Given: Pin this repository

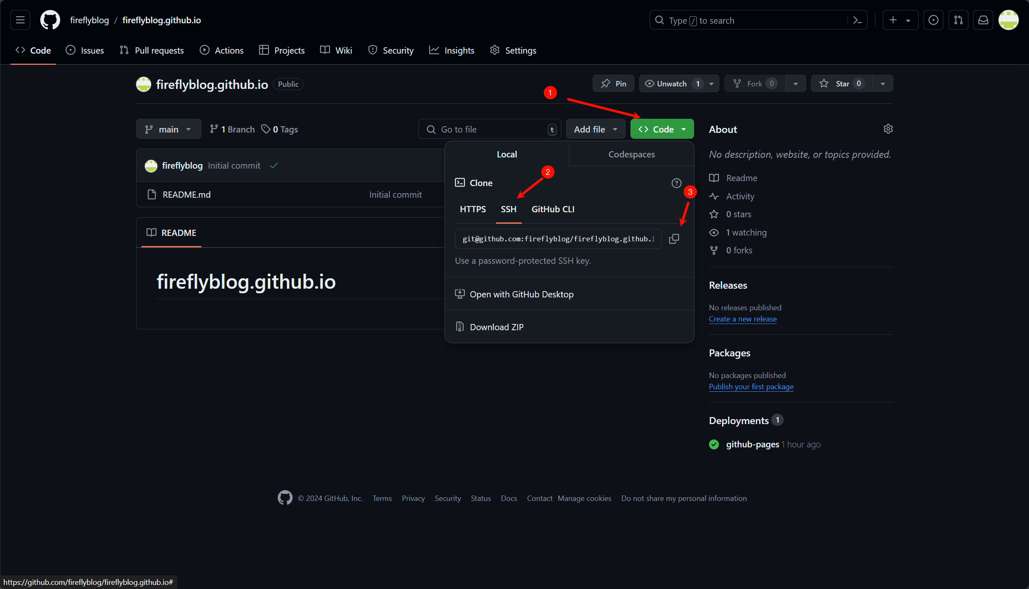Looking at the screenshot, I should pyautogui.click(x=613, y=83).
